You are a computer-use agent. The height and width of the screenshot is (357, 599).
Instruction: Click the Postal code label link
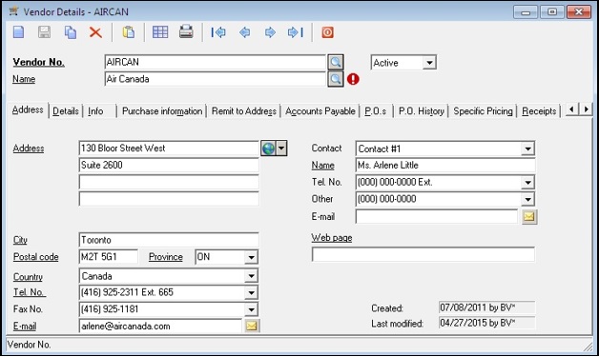coord(36,257)
